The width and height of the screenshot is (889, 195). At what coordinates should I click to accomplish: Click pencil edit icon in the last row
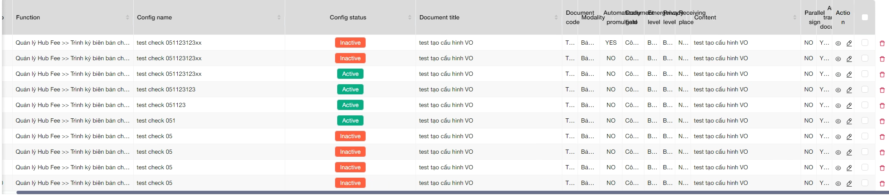(x=849, y=183)
